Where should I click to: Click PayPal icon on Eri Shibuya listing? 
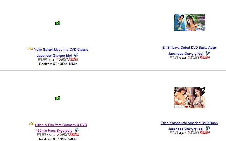click(x=208, y=53)
